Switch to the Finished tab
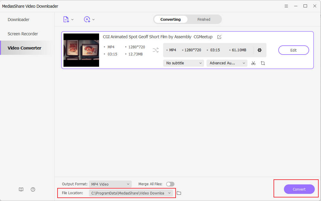 tap(204, 20)
